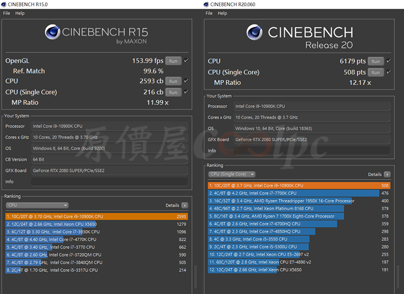Select the Core i7-4770K ranking row
Screen dimensions: 404x294
96,240
